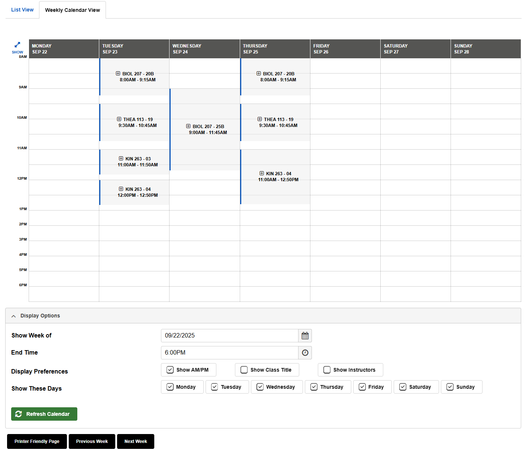Expand details for BIOL 207 - 20B Tuesday
The height and width of the screenshot is (450, 526).
pos(118,73)
